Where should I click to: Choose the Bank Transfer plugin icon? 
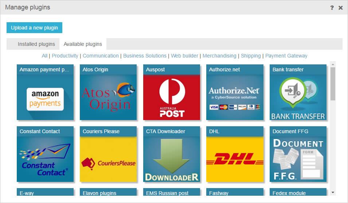click(298, 97)
